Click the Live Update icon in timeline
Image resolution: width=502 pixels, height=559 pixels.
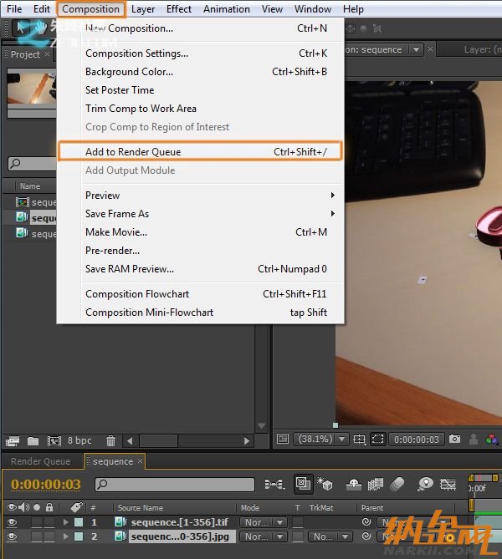click(302, 484)
